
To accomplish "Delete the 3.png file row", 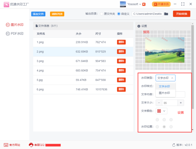I will 121,61.
